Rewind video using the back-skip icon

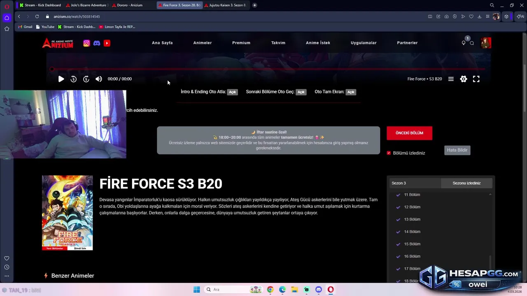[x=73, y=79]
